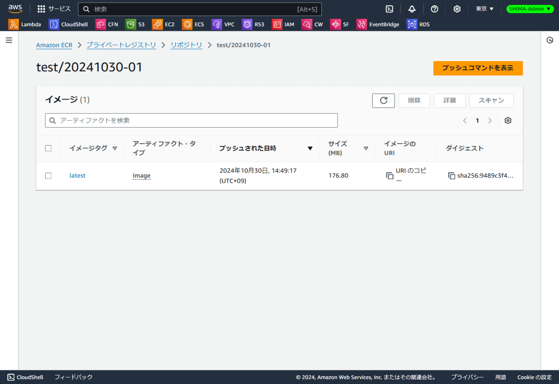Open SHIMA-Admin account menu
This screenshot has width=559, height=384.
point(530,9)
